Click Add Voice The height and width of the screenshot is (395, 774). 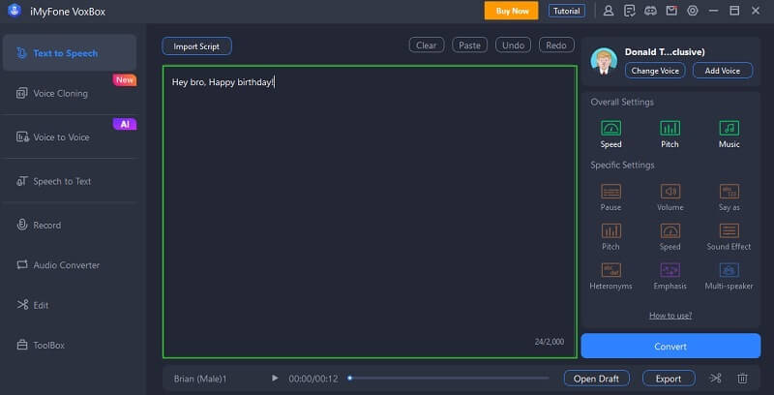pos(723,71)
